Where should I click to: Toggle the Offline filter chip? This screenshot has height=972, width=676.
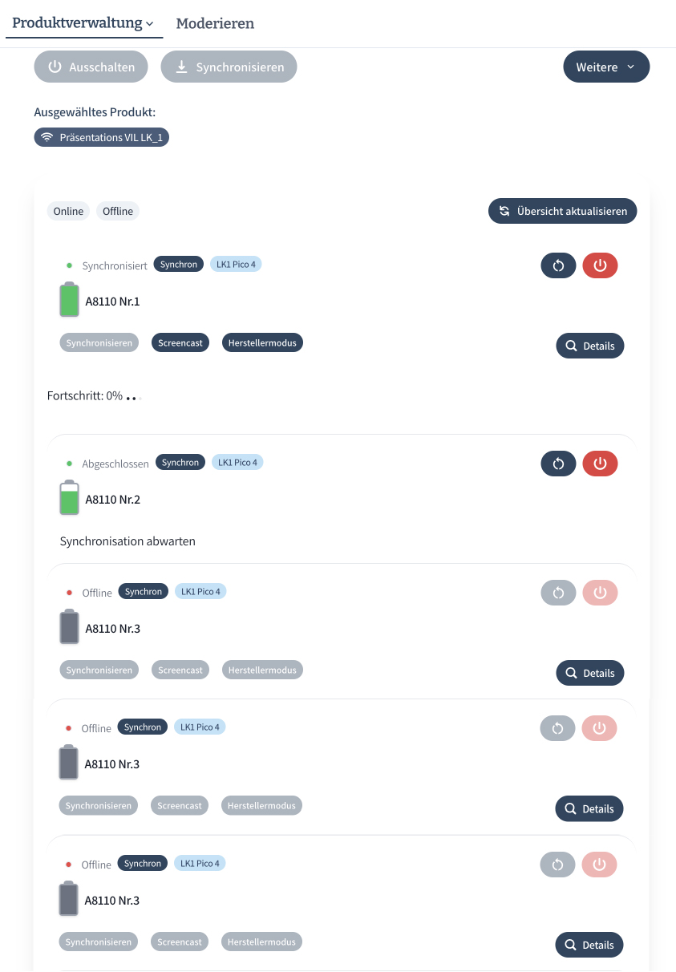pos(118,211)
